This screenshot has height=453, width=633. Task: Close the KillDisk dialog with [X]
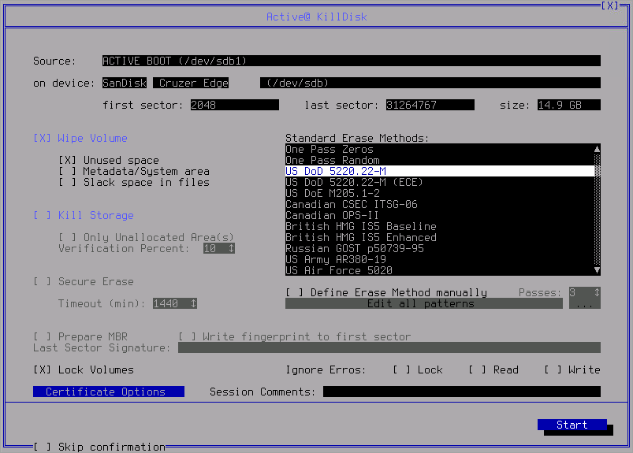tap(609, 6)
